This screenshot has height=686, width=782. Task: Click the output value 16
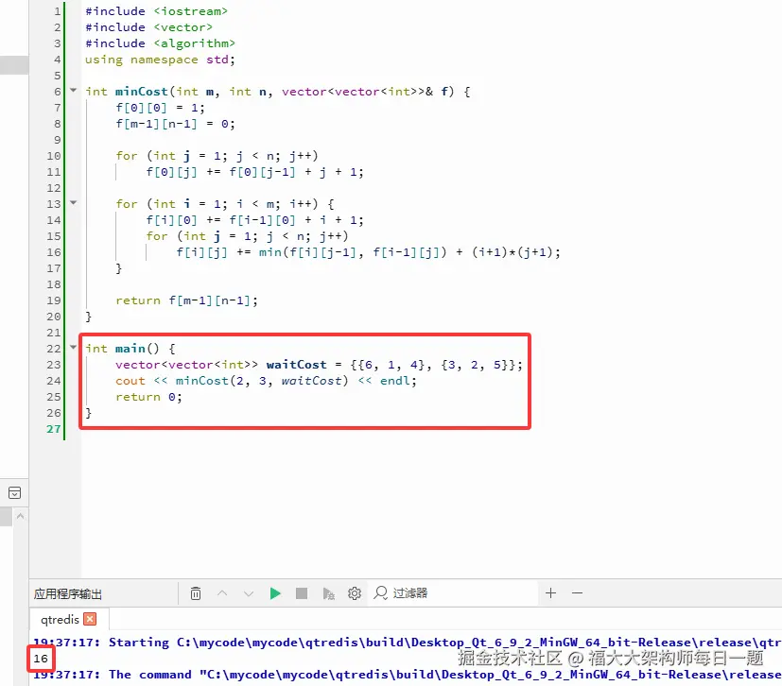coord(41,659)
